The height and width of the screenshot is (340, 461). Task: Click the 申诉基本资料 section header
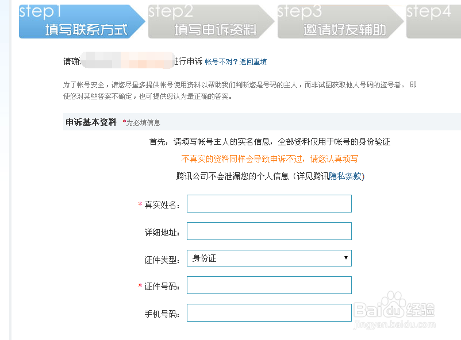click(x=91, y=122)
